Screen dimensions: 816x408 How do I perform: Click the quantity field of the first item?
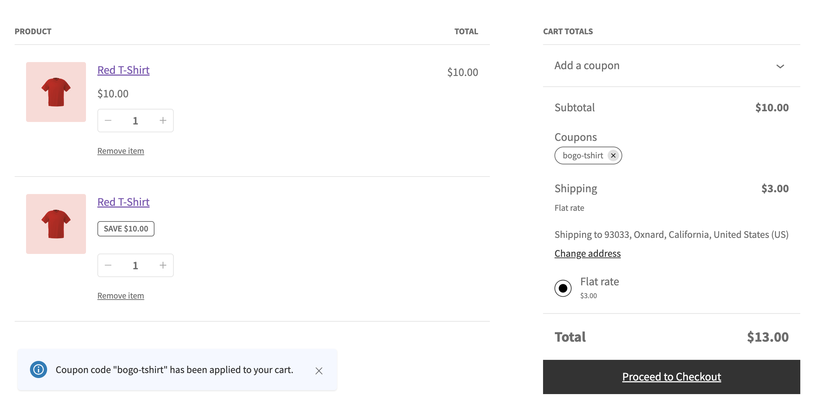coord(136,120)
